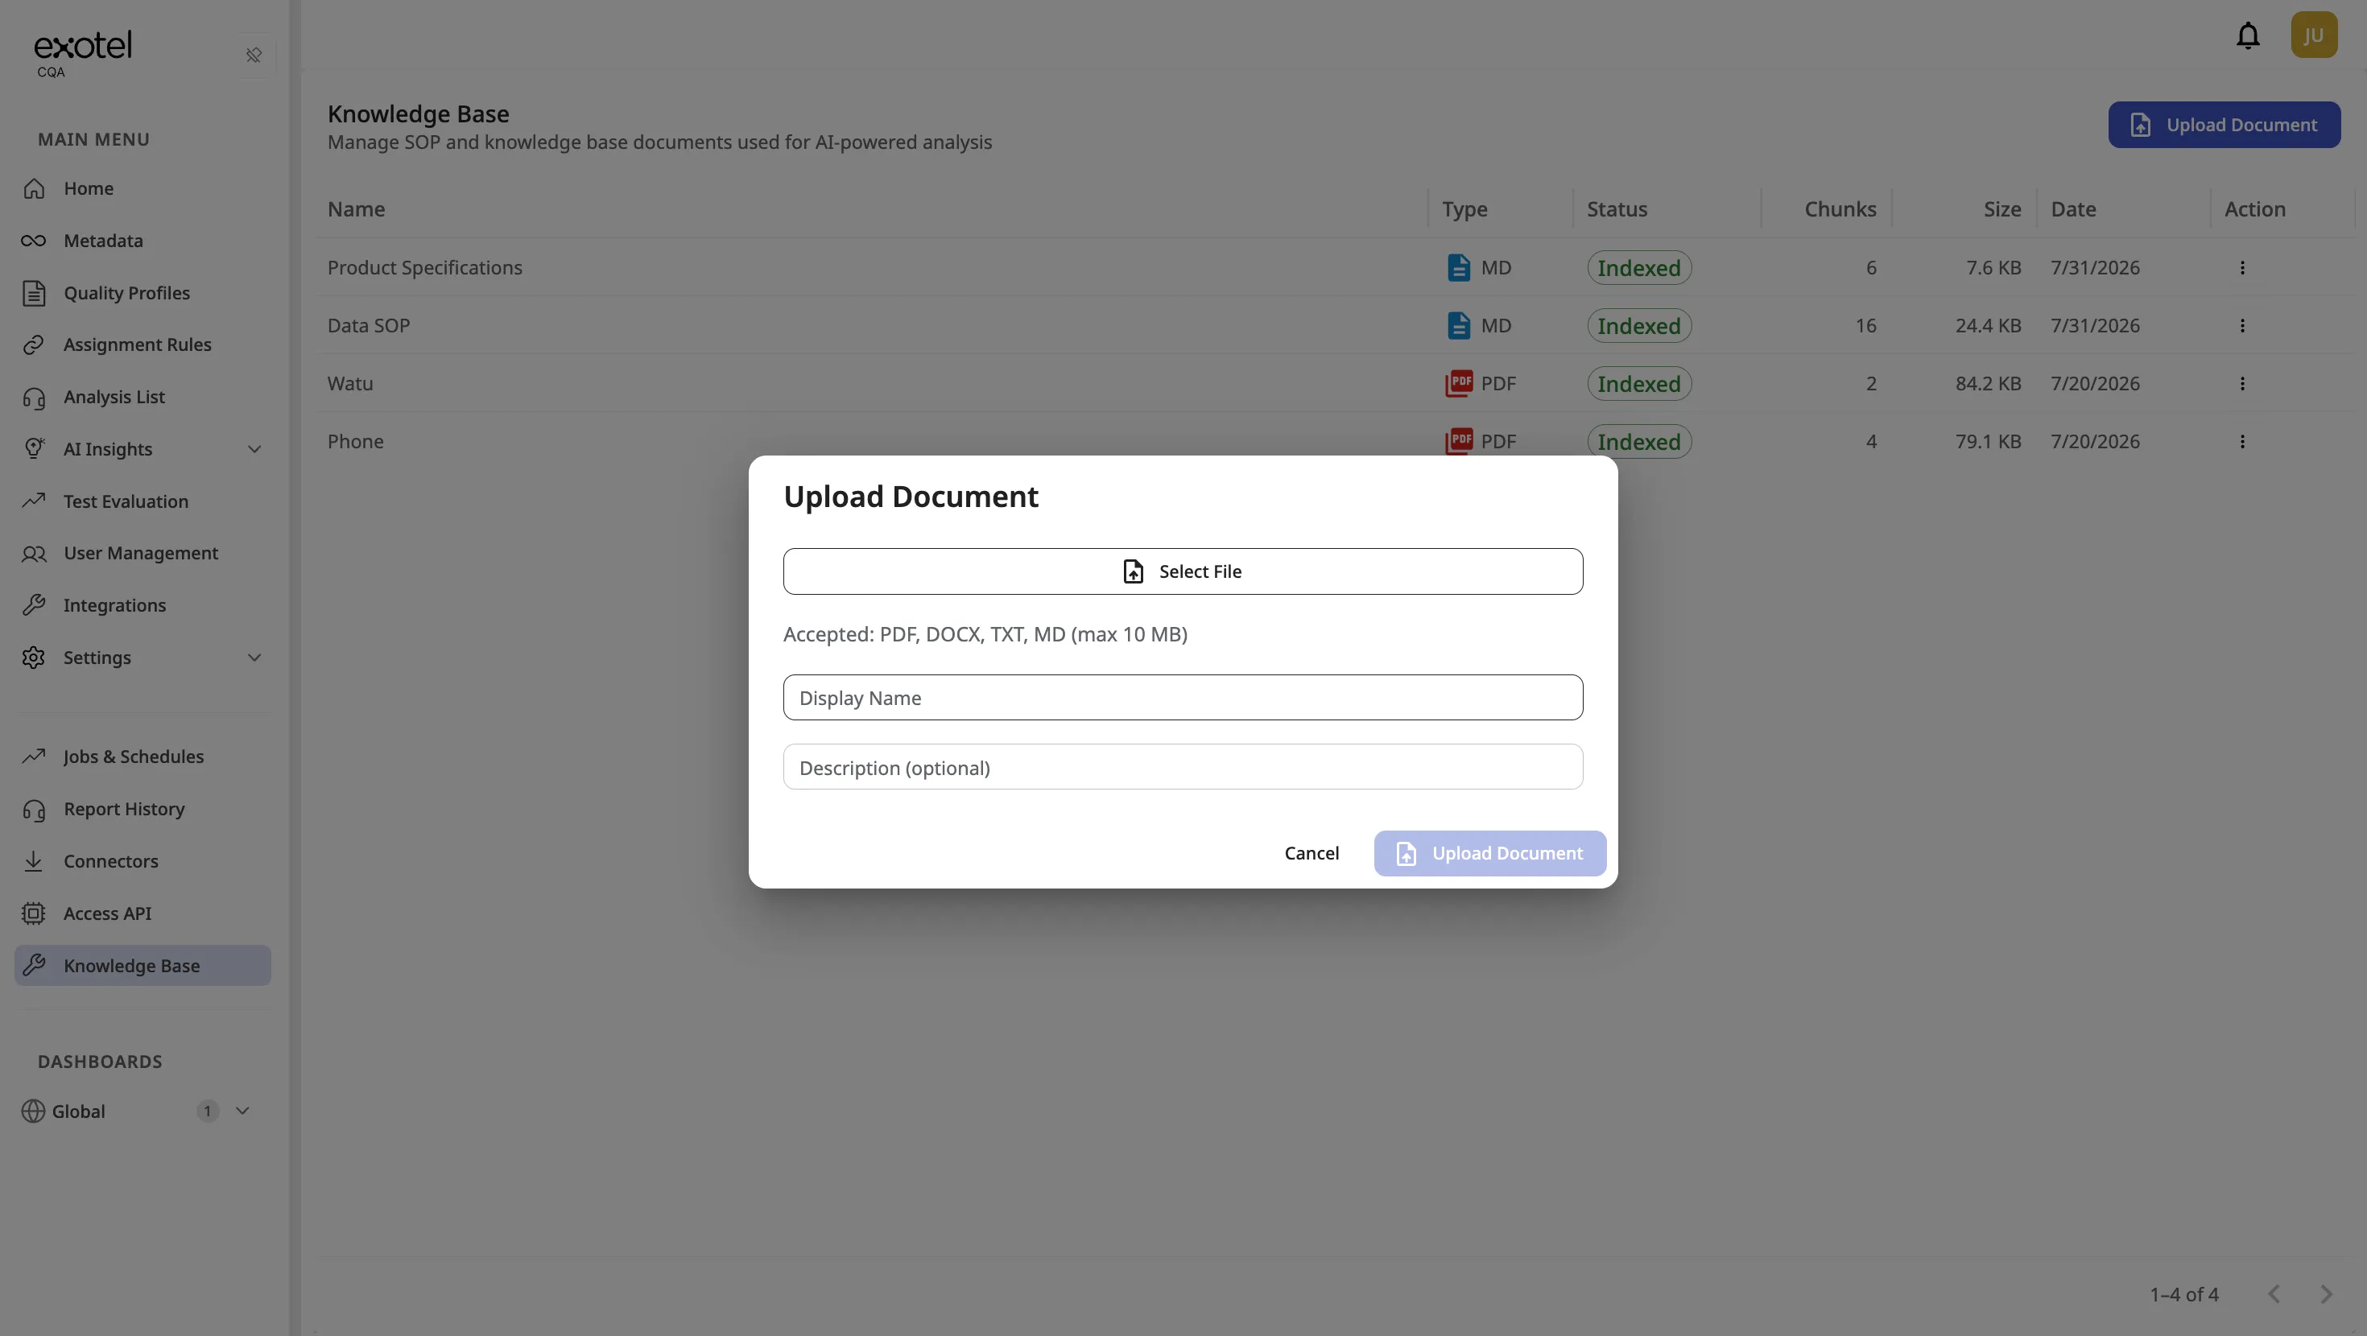Image resolution: width=2367 pixels, height=1336 pixels.
Task: Open Assignment Rules menu item
Action: pos(143,344)
